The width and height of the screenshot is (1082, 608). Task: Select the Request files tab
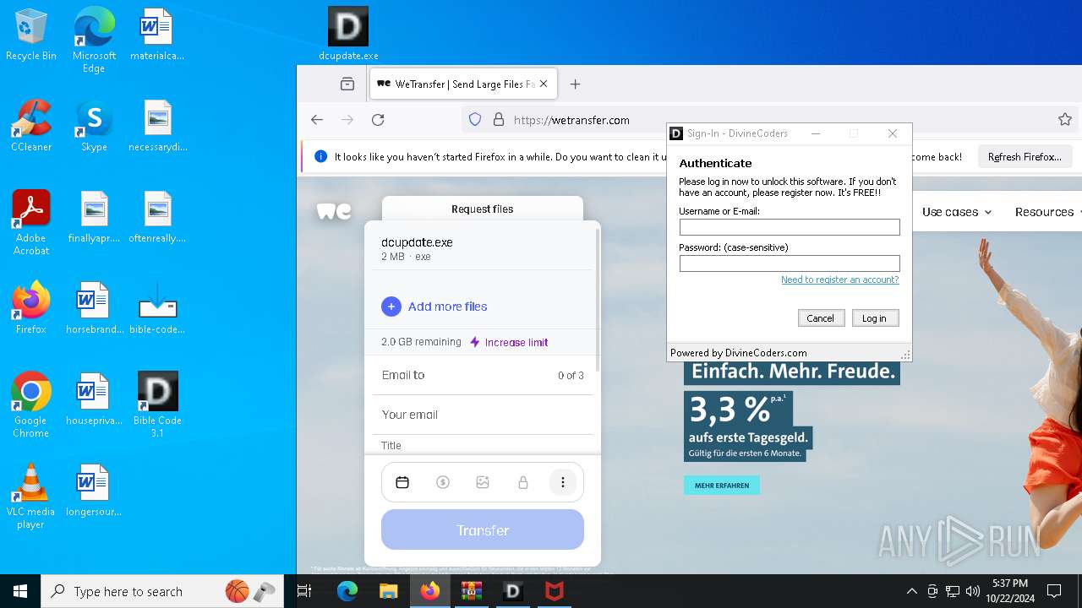tap(482, 209)
